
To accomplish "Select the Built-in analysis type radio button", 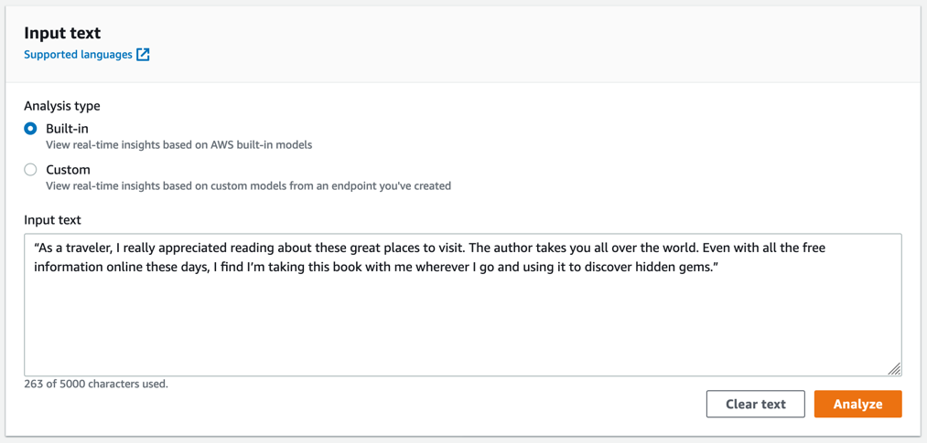I will point(30,129).
